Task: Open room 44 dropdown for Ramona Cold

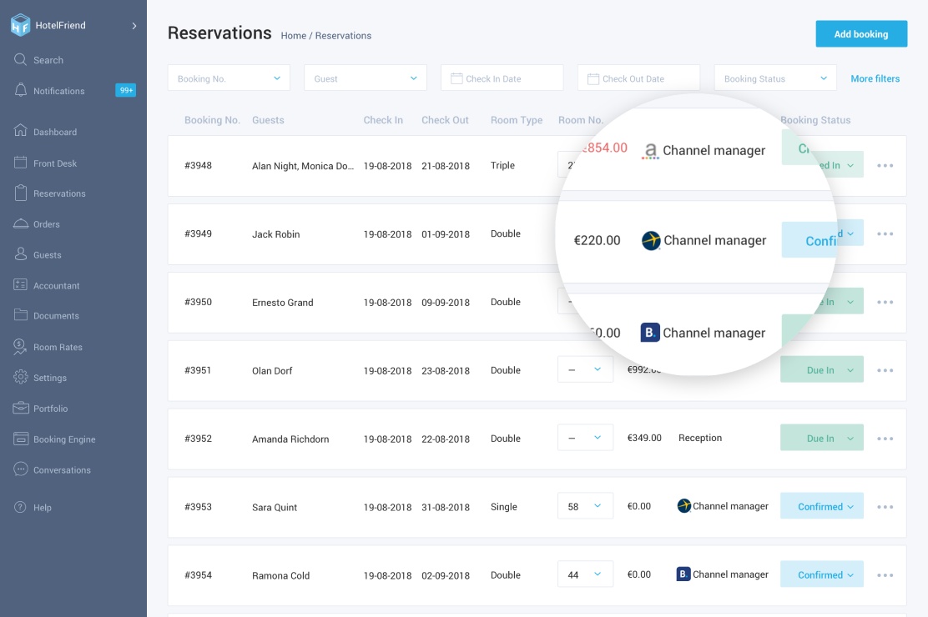Action: (x=585, y=574)
